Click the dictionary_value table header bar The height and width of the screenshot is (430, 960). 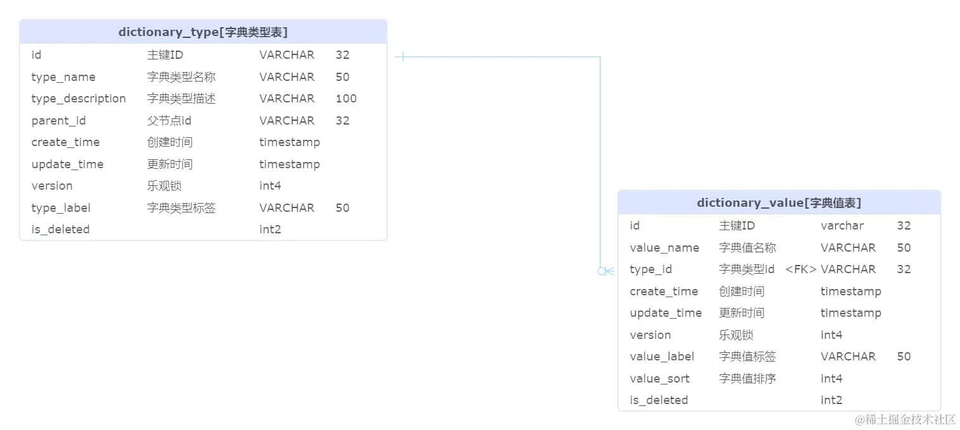[779, 202]
